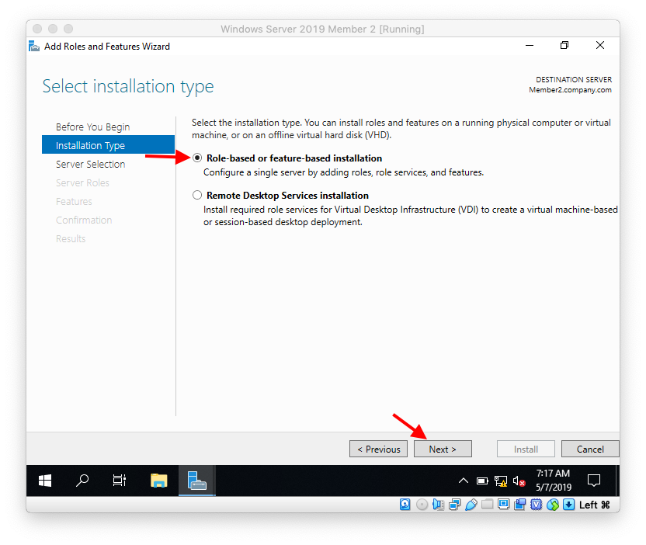646x545 pixels.
Task: Click the hidden icons chevron in the tray
Action: 464,480
